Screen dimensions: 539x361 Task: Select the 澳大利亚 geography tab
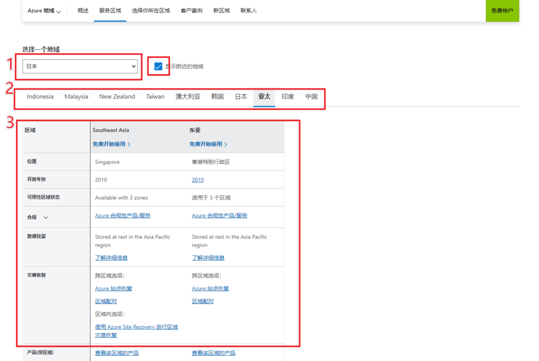pyautogui.click(x=188, y=97)
